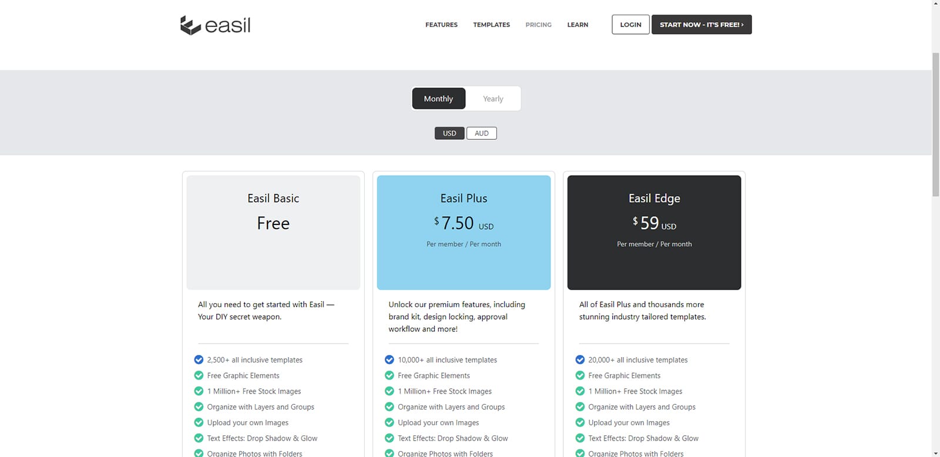Click Plus plan Layers and Groups checkmark

pyautogui.click(x=389, y=406)
